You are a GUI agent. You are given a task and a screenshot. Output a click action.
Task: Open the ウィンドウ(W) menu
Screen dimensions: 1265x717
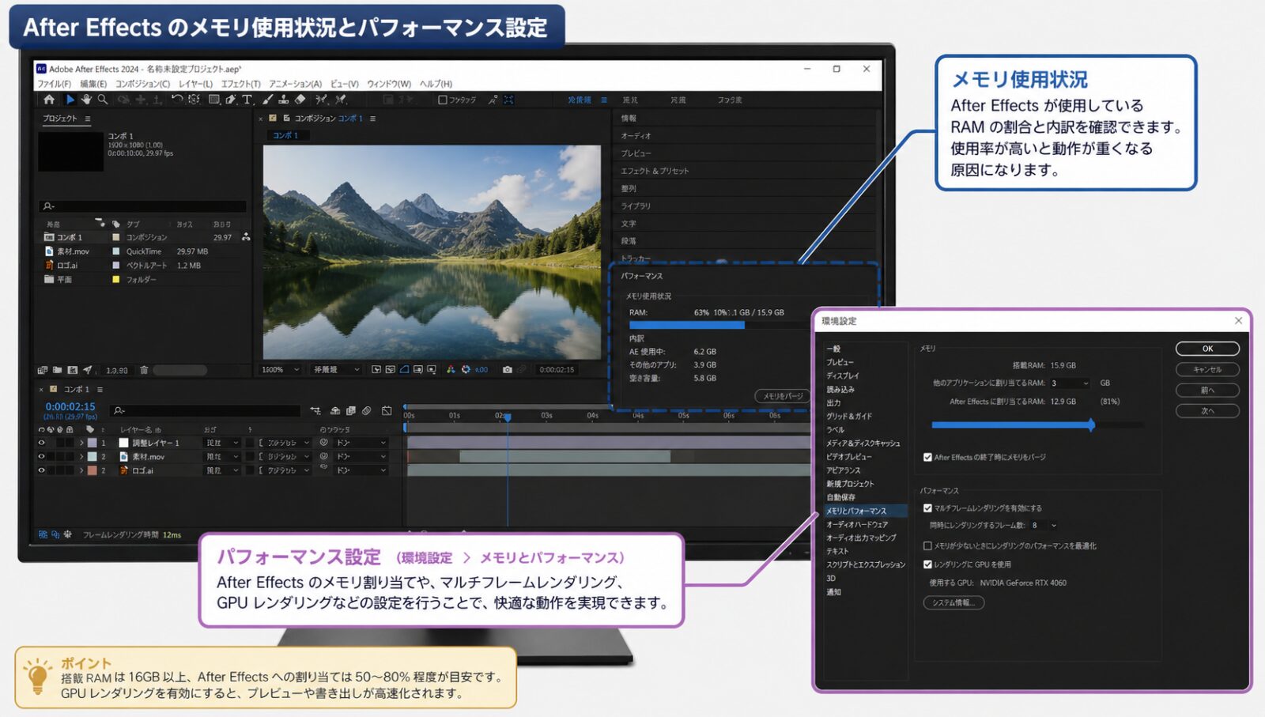[389, 84]
